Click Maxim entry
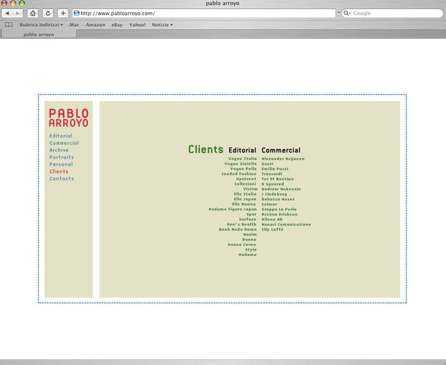This screenshot has width=446, height=365. (250, 234)
